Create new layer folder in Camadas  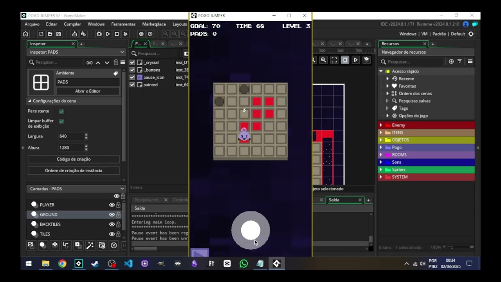[102, 245]
